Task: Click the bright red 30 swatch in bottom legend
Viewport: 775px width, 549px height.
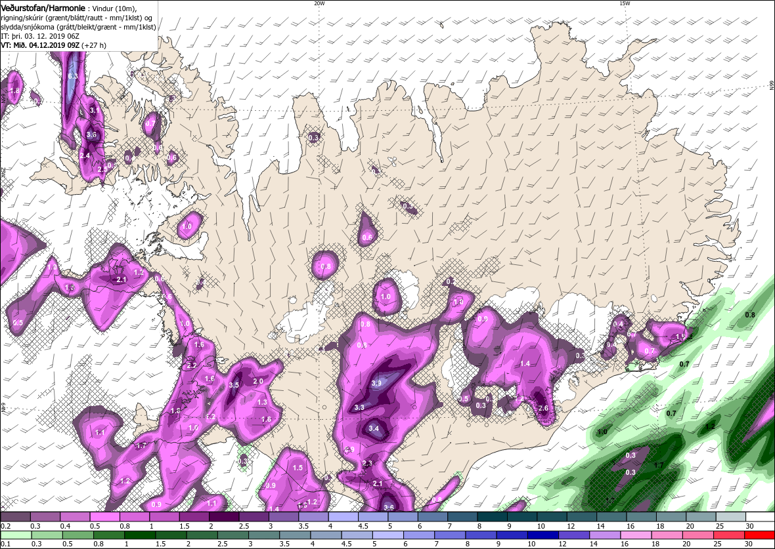Action: (760, 535)
